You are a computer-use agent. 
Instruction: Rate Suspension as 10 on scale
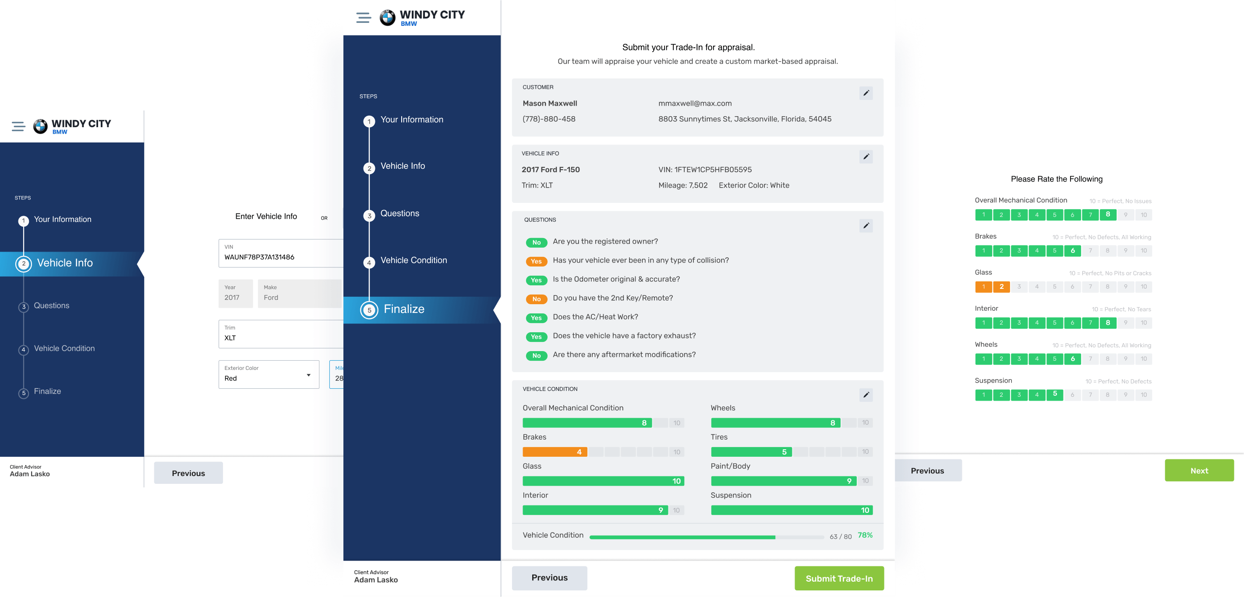coord(1144,395)
